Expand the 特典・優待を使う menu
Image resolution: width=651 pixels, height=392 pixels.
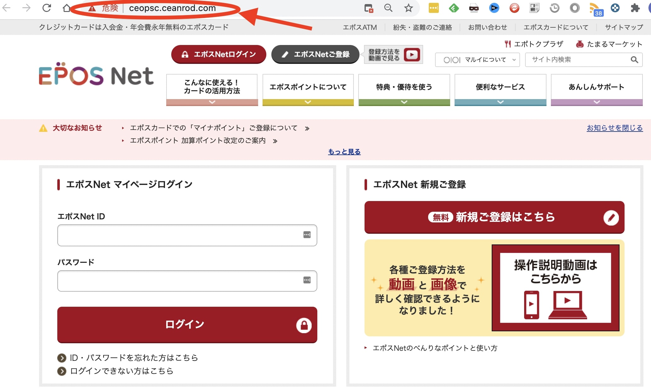point(404,90)
